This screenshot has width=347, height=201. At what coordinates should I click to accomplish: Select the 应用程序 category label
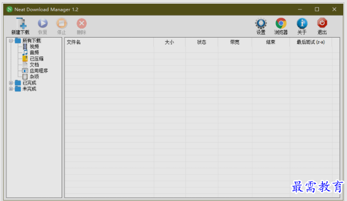pos(39,71)
